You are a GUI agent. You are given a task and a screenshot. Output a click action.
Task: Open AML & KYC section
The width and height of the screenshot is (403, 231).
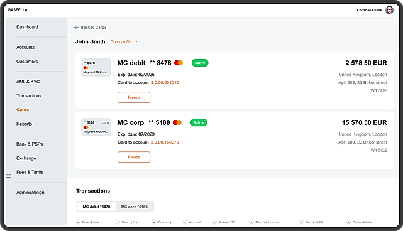coord(28,82)
